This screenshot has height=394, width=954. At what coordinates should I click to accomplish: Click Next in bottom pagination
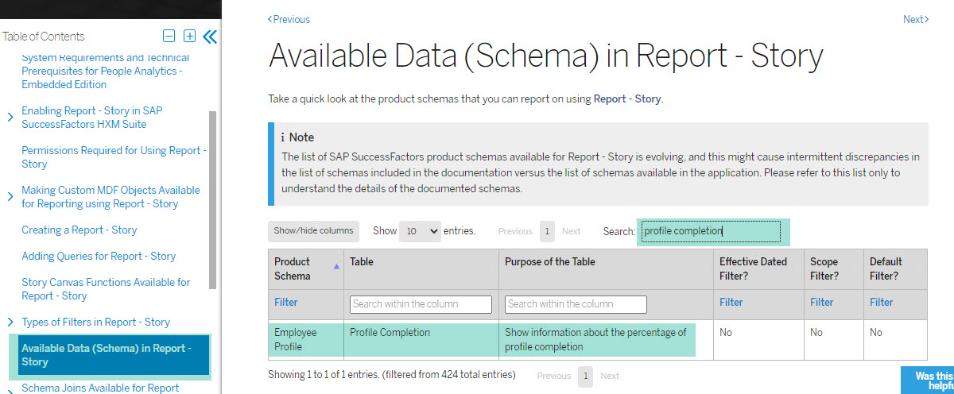point(610,376)
